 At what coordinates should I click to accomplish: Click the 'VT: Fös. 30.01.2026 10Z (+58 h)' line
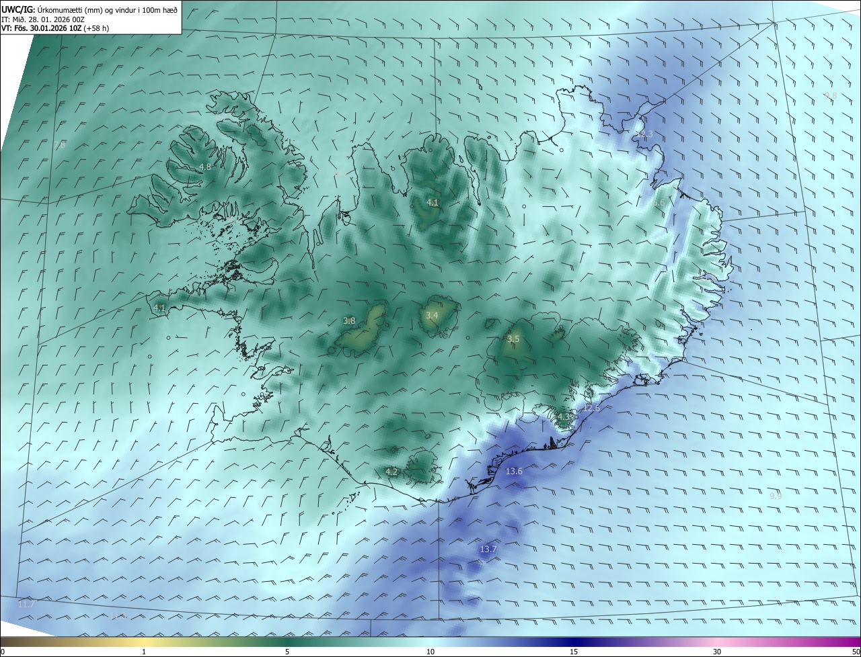point(55,28)
